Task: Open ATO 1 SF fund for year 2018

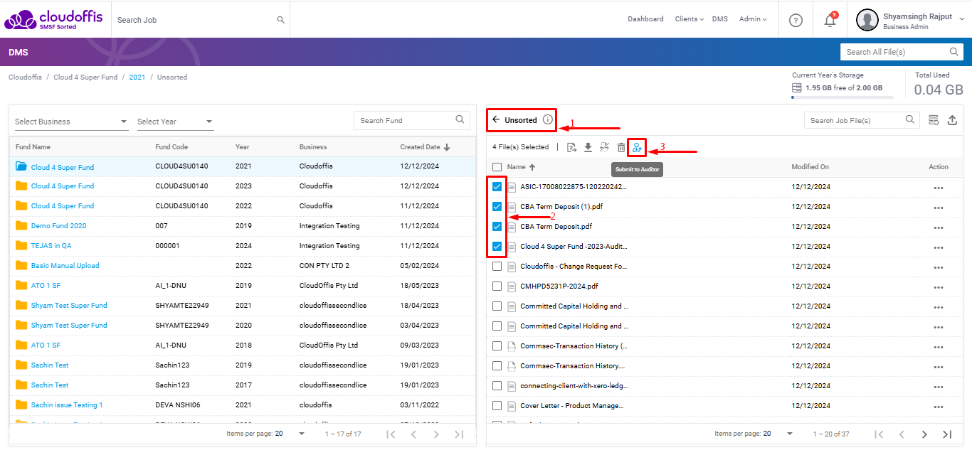Action: (x=46, y=345)
